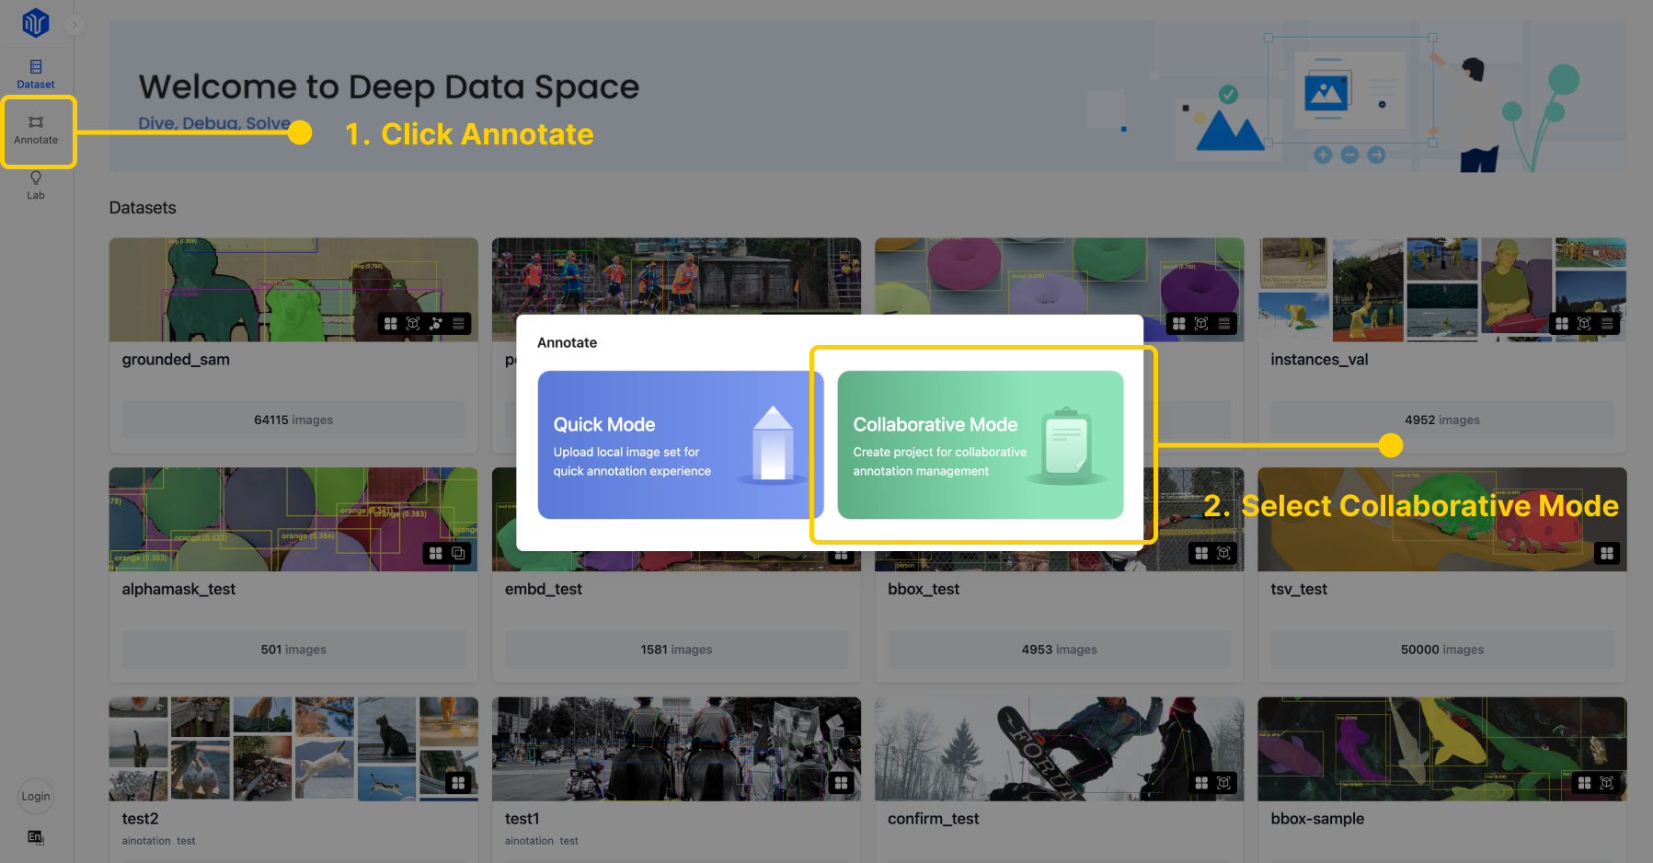
Task: Click the grid icon on bbox-sample thumbnail
Action: [1584, 783]
